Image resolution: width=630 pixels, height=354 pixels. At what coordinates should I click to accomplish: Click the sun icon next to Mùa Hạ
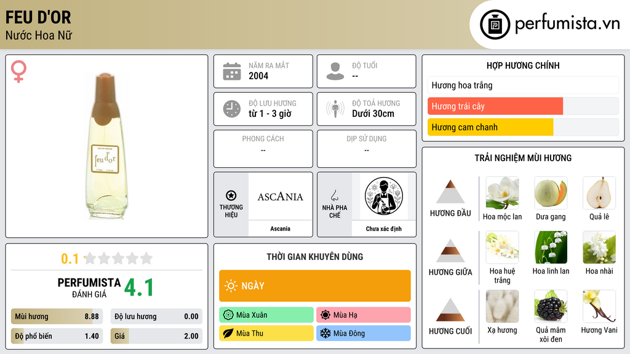click(x=325, y=315)
